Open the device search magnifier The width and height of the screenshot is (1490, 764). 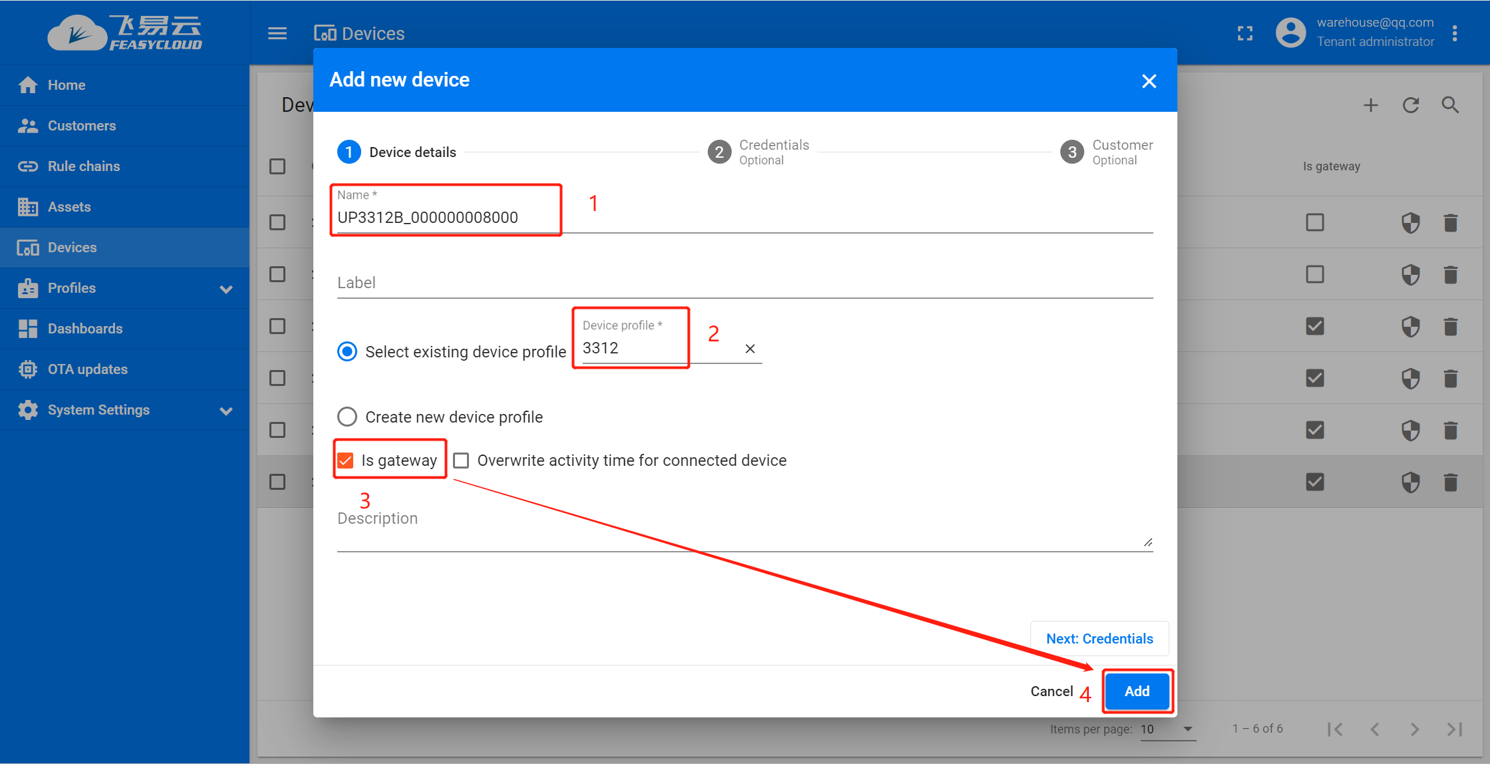1450,105
